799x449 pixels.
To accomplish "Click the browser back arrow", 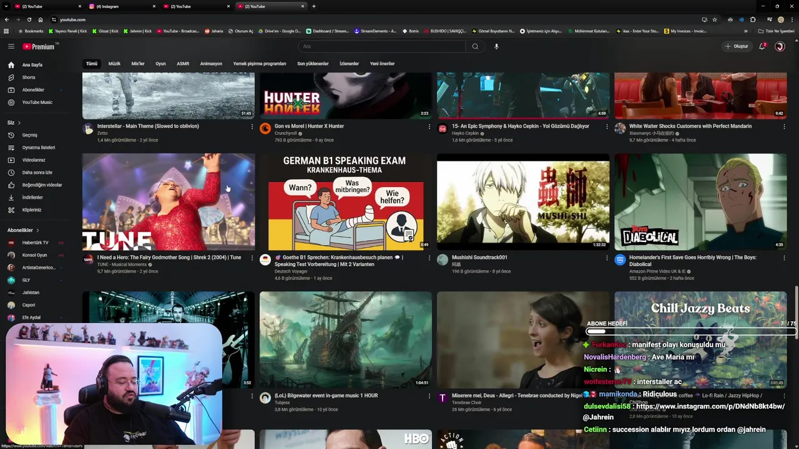I will pos(6,19).
